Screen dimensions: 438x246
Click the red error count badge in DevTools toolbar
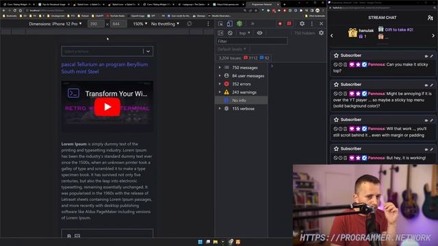[280, 24]
